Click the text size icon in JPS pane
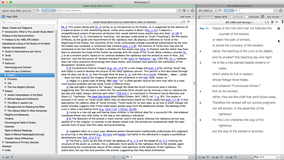This screenshot has width=284, height=160. tap(266, 22)
